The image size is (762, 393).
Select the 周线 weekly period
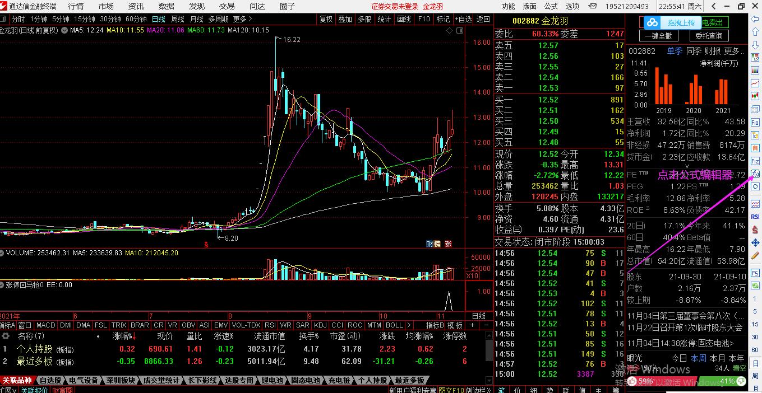[177, 19]
